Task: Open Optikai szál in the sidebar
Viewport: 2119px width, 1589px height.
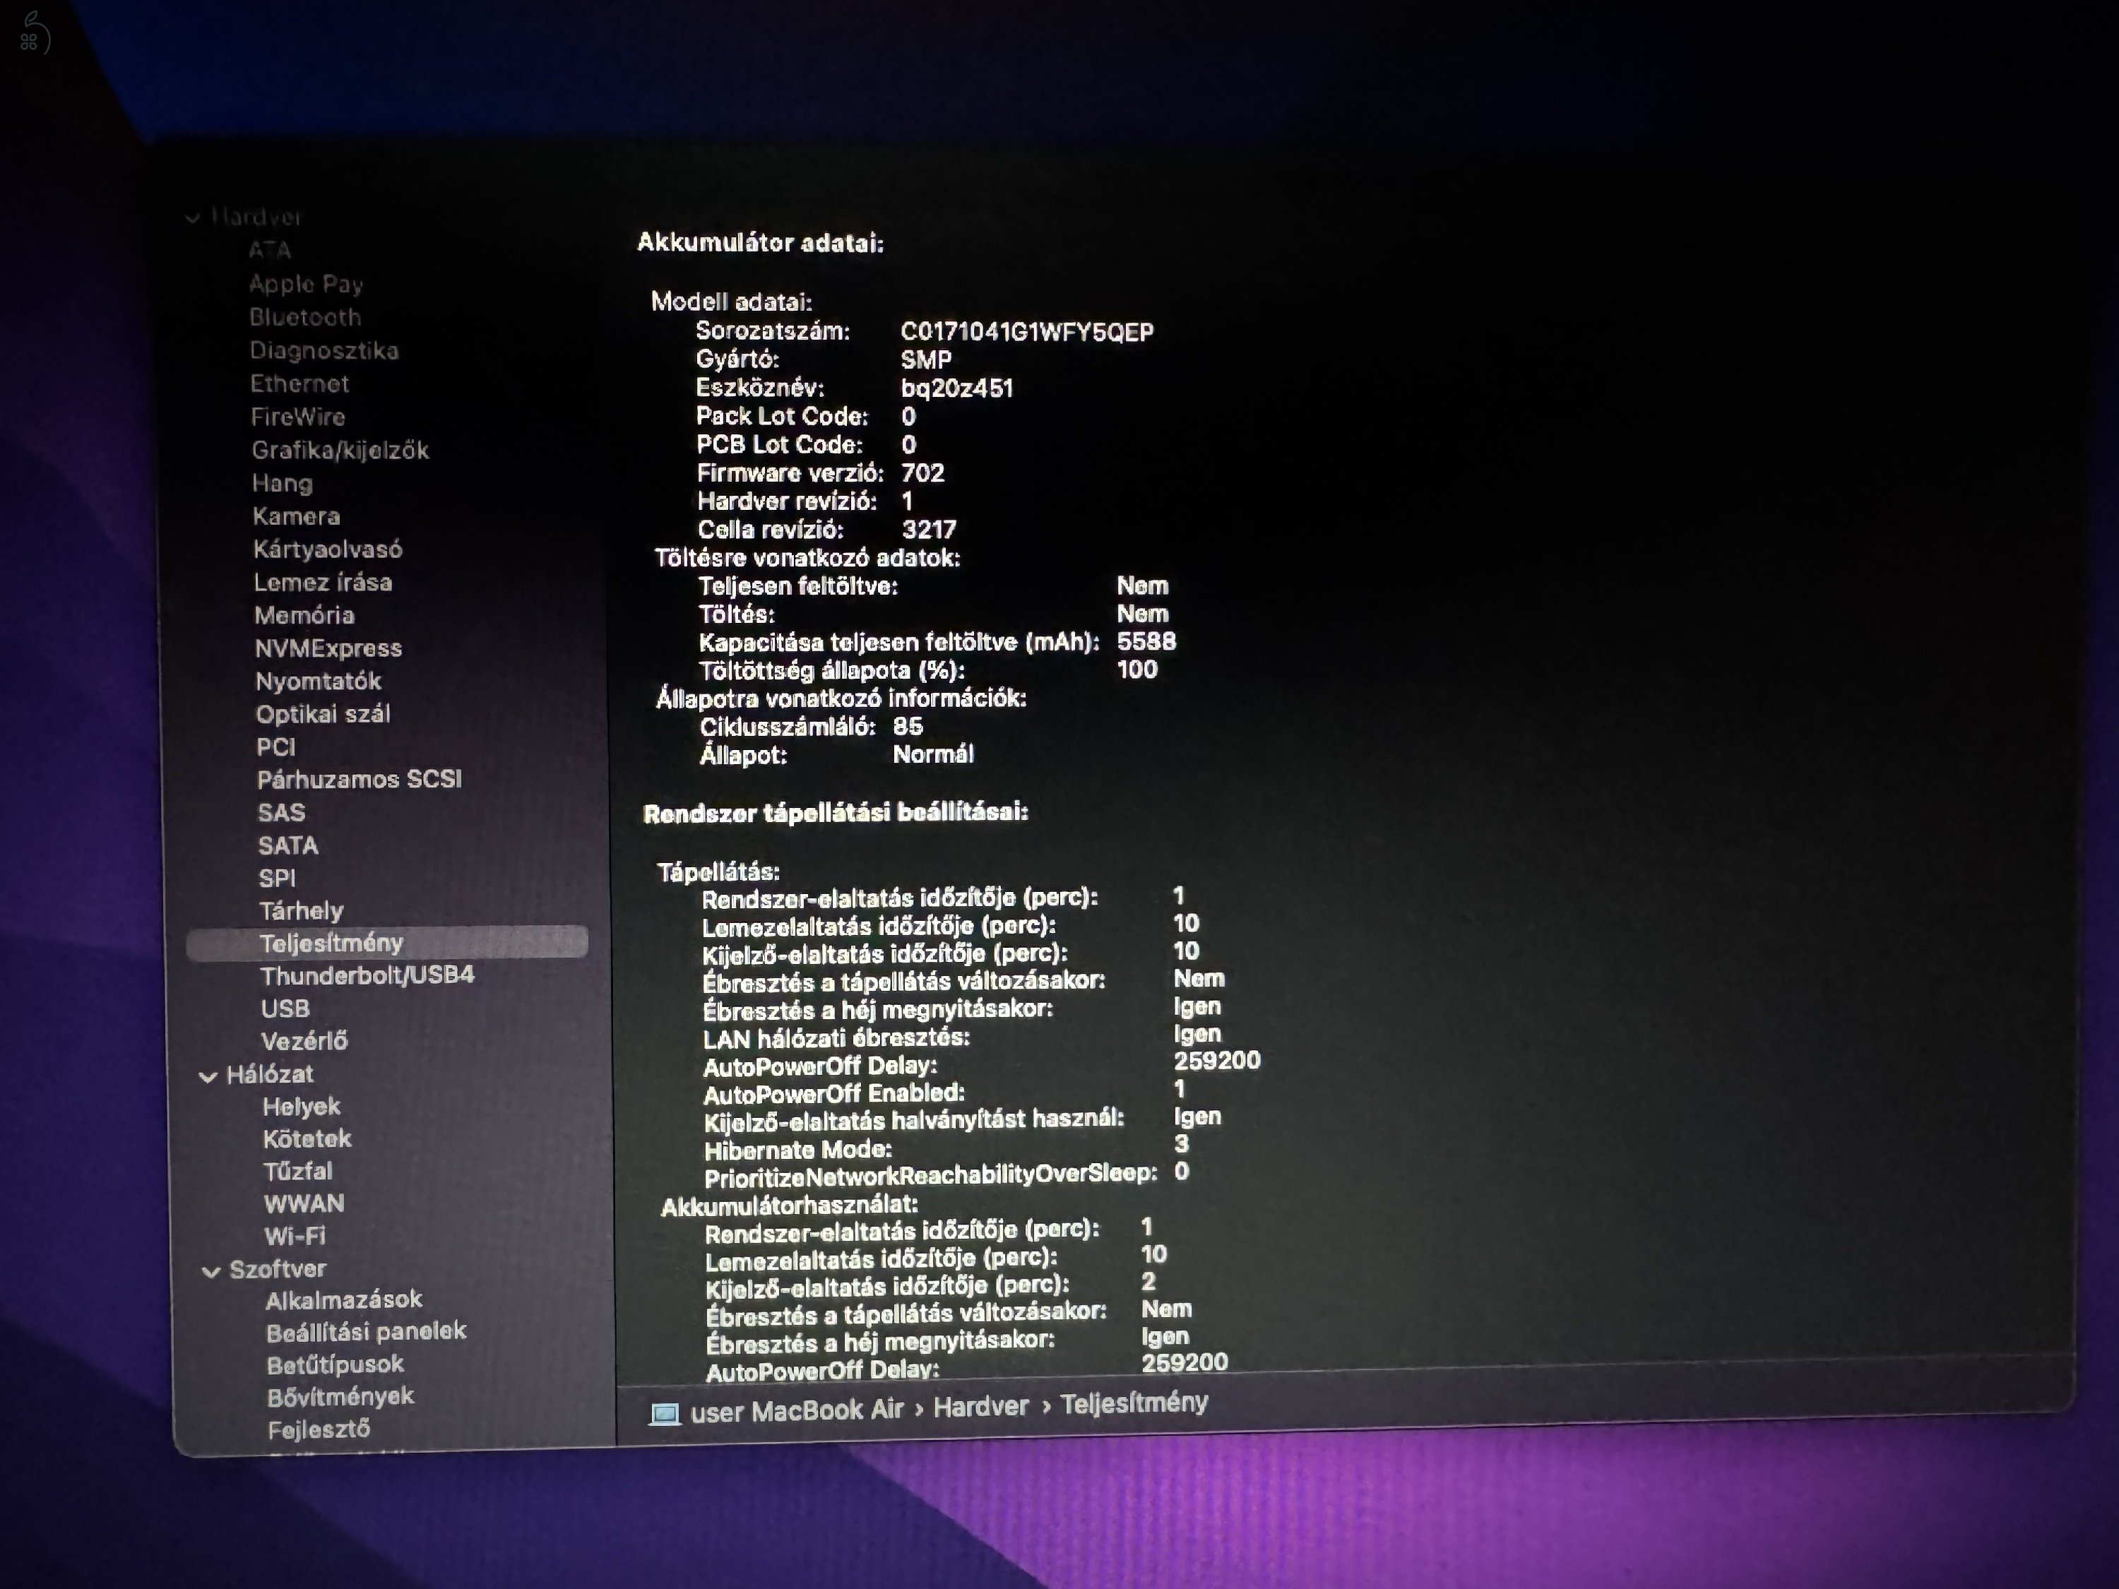Action: click(323, 715)
